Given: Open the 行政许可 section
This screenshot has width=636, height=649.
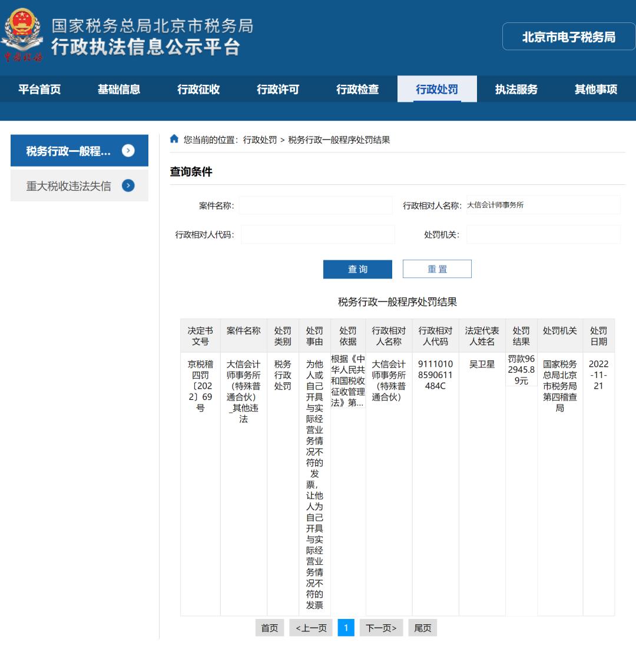Looking at the screenshot, I should (278, 89).
